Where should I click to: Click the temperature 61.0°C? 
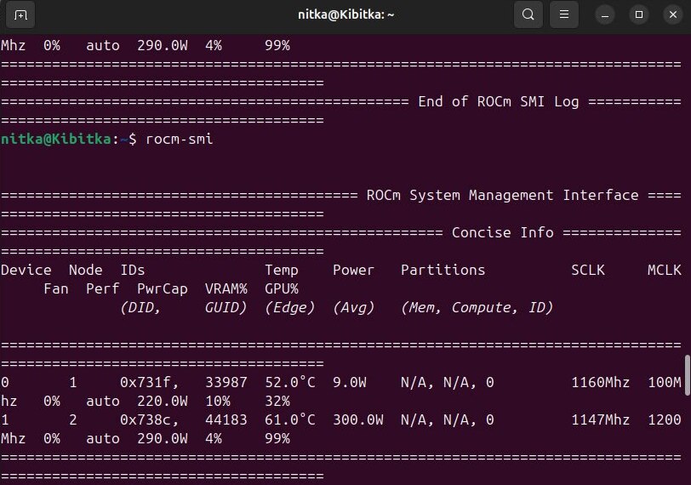pyautogui.click(x=289, y=419)
